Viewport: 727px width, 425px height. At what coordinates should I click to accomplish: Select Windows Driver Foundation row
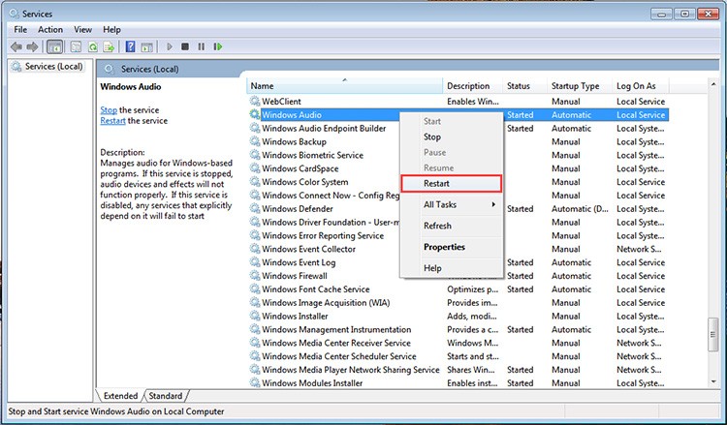click(x=324, y=223)
